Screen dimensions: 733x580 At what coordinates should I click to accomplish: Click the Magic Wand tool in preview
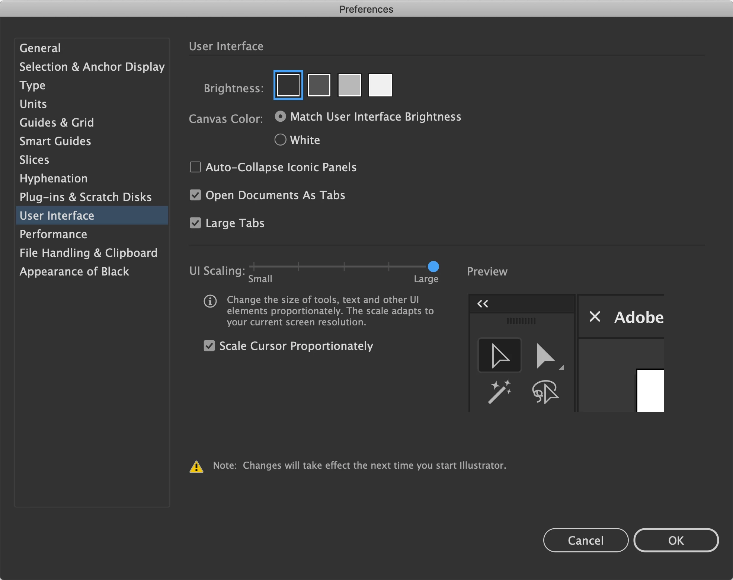499,392
